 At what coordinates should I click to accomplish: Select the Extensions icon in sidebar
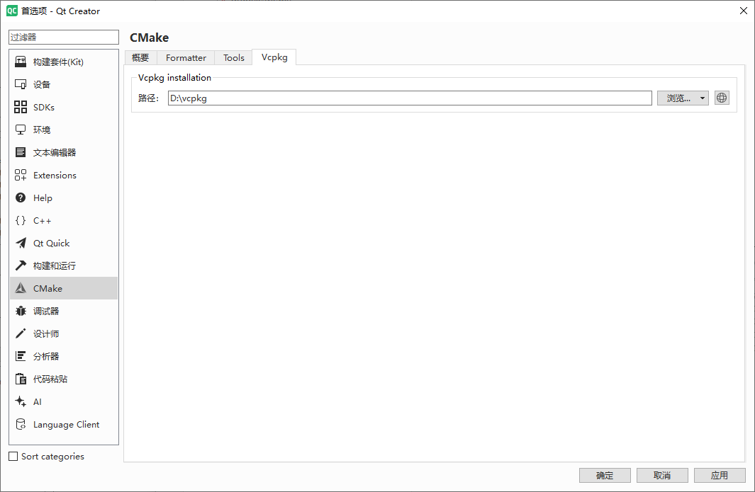(x=21, y=176)
